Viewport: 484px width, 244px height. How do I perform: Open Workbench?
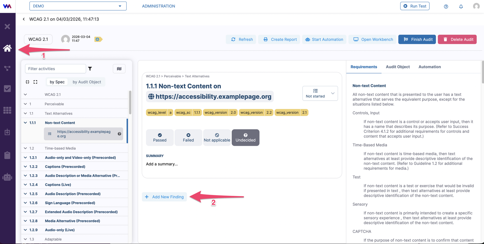[x=373, y=39]
